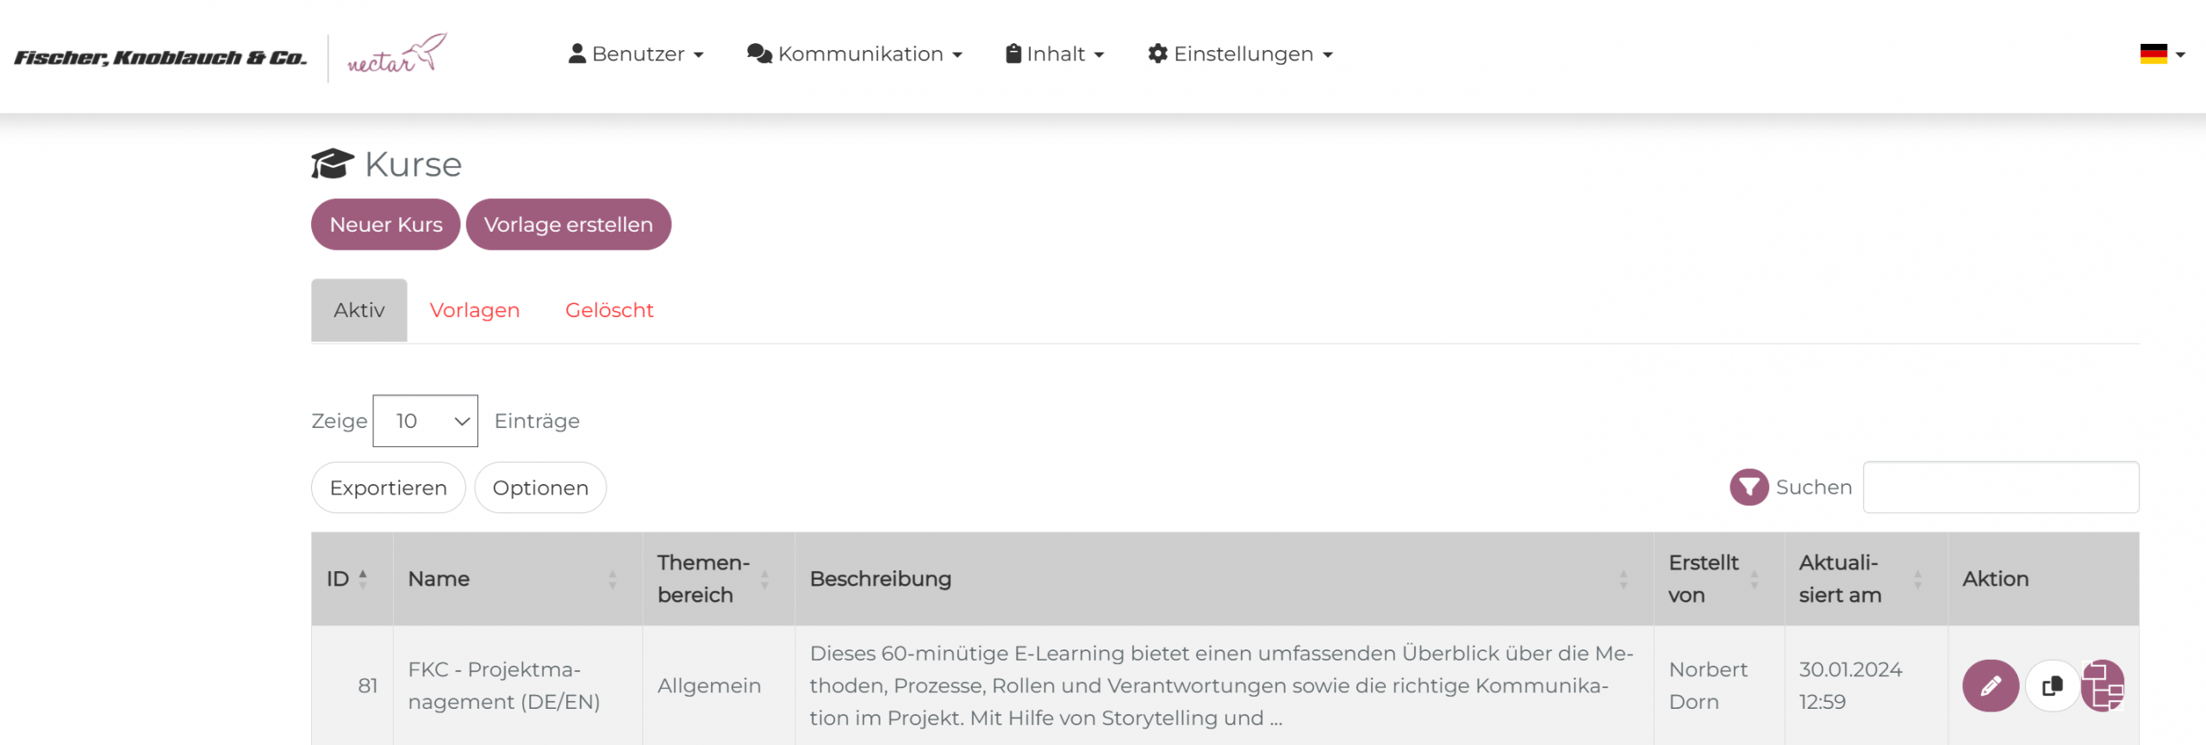This screenshot has height=745, width=2206.
Task: Open the Kommunikation menu
Action: [855, 54]
